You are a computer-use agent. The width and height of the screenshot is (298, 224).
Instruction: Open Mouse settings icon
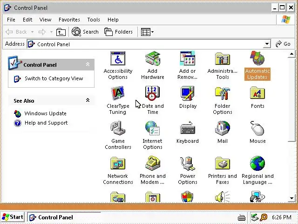tap(257, 133)
